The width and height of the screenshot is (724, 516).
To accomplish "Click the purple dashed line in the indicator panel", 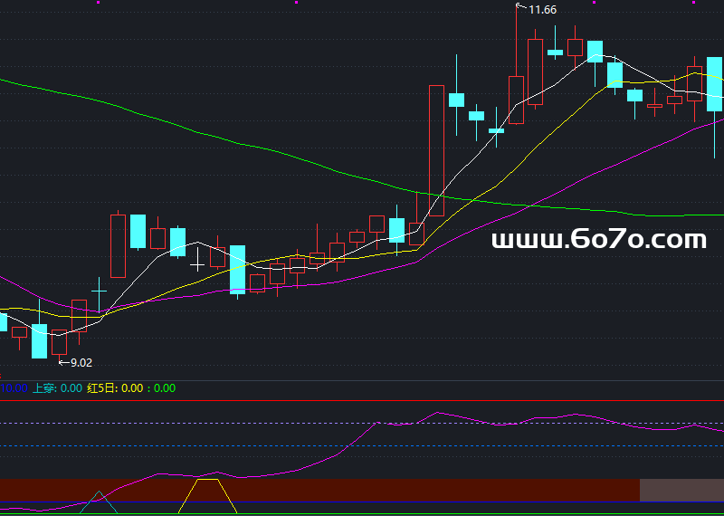I will (x=362, y=423).
